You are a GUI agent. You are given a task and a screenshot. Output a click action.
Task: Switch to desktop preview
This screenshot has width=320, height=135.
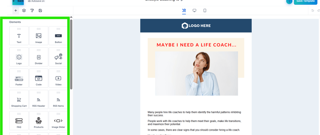click(x=194, y=11)
